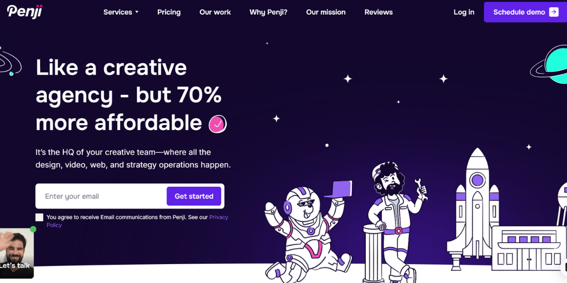Click the Get started button
This screenshot has width=567, height=283.
pyautogui.click(x=194, y=196)
